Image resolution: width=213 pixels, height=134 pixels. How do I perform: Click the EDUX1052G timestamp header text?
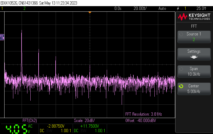click(39, 3)
